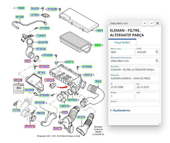Expand the Fiyatlandırma section
170x143 pixels.
pyautogui.click(x=120, y=110)
